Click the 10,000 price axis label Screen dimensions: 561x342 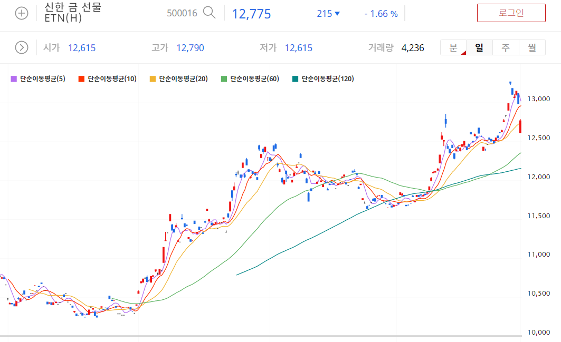pyautogui.click(x=539, y=333)
